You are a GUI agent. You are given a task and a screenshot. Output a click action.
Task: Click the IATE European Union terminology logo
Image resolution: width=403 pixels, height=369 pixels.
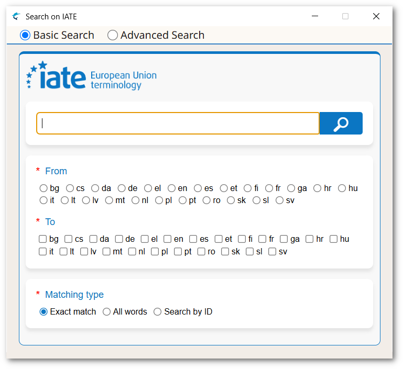point(92,76)
